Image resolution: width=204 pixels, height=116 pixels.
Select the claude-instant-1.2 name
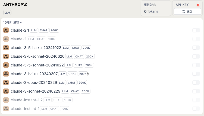pyautogui.click(x=27, y=100)
